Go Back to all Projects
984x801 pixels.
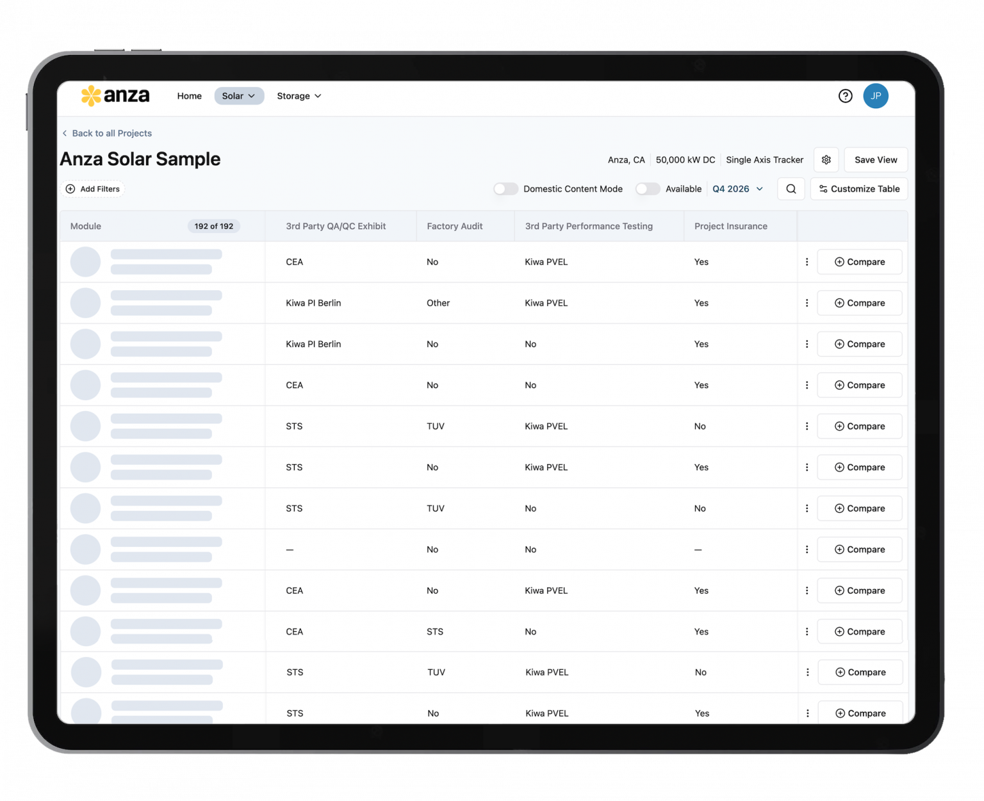(111, 133)
